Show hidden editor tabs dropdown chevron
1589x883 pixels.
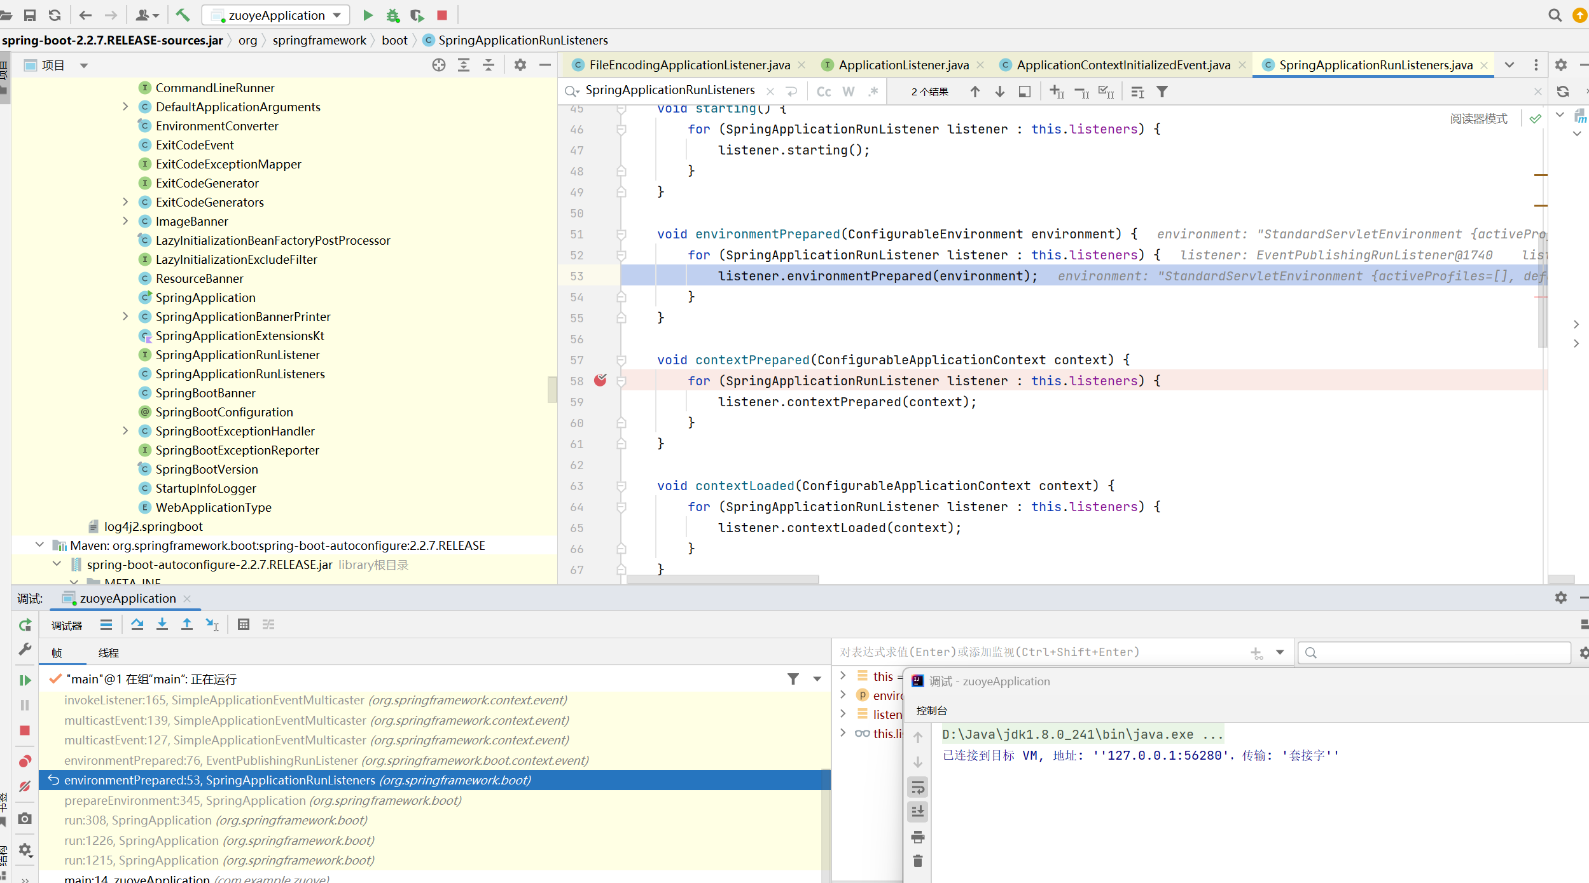[x=1509, y=65]
